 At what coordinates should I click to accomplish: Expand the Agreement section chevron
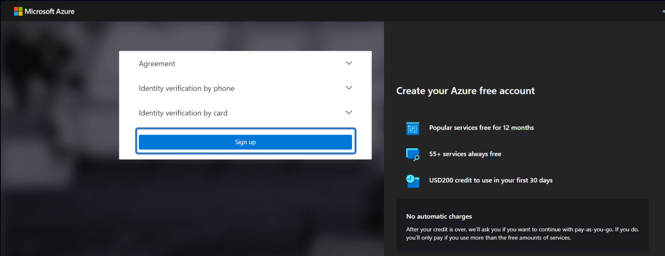(x=349, y=63)
